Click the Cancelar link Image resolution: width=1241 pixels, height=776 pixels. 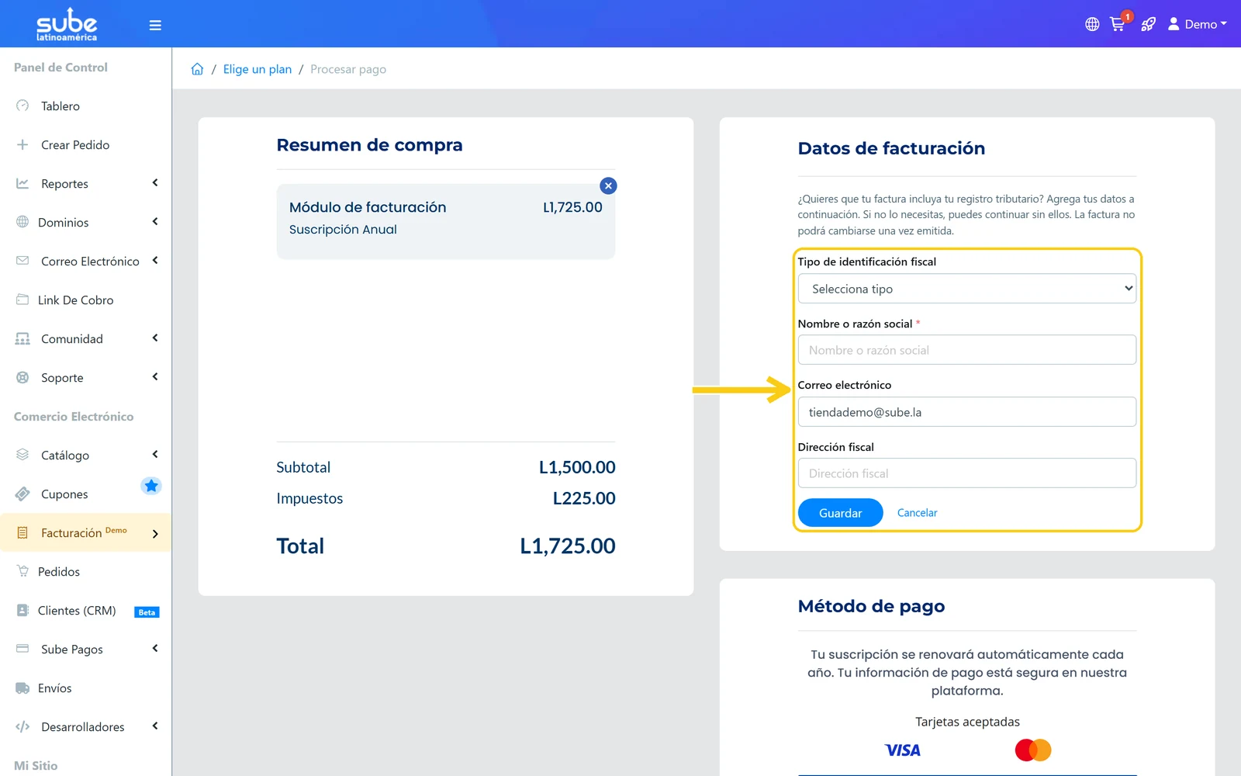[917, 513]
